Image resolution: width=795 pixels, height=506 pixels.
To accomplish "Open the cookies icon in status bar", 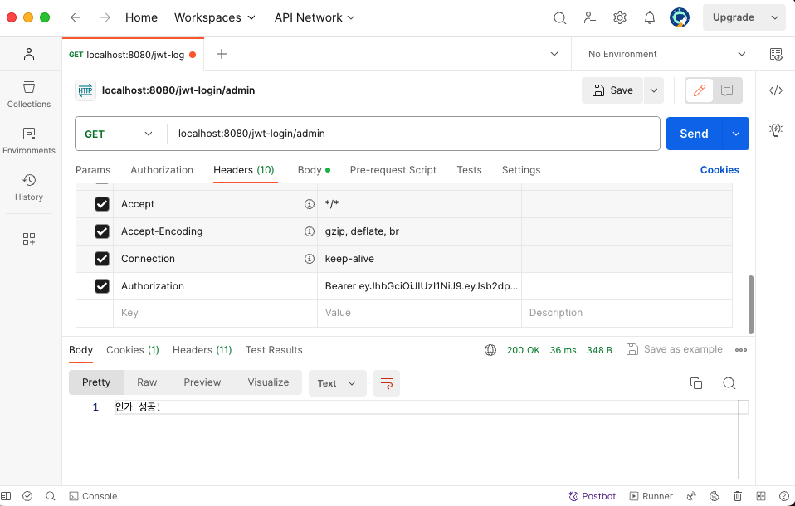I will point(715,496).
